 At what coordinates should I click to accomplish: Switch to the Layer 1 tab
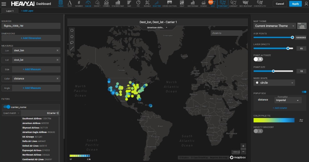[x=10, y=11]
